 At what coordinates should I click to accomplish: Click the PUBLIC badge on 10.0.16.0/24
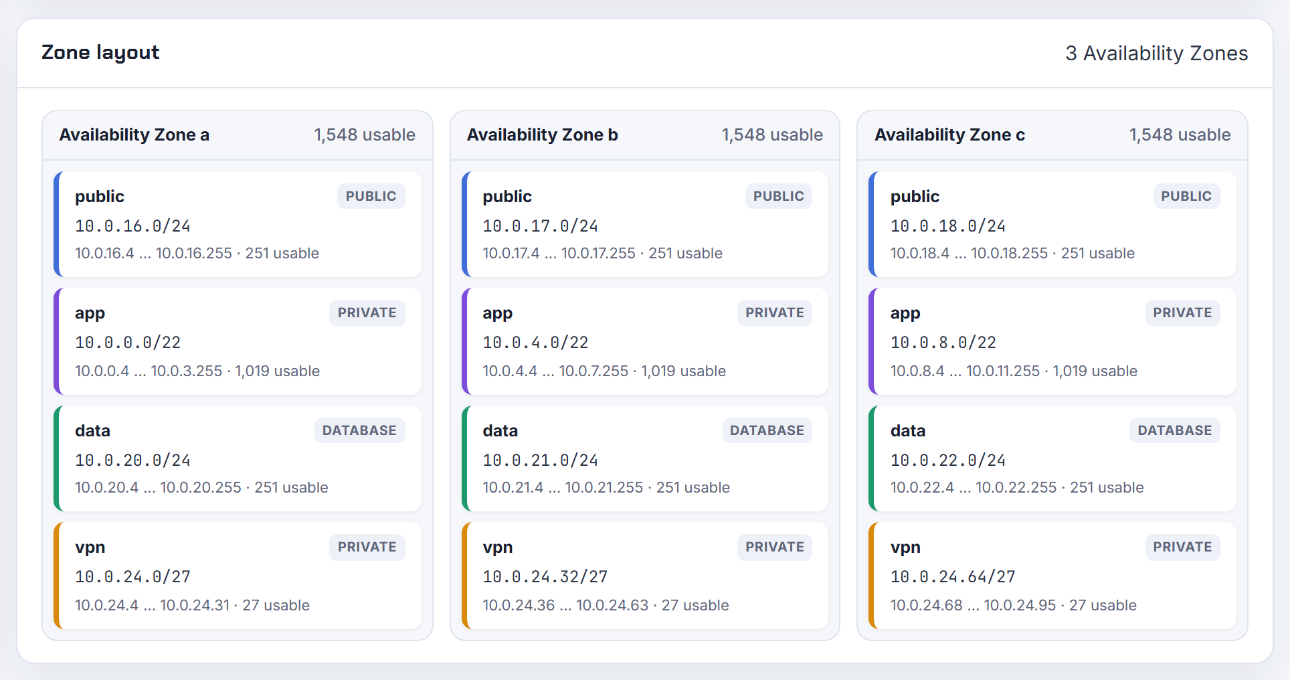(x=371, y=196)
